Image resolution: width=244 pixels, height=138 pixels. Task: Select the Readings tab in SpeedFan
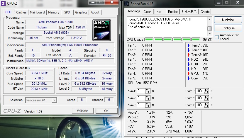pos(133,11)
